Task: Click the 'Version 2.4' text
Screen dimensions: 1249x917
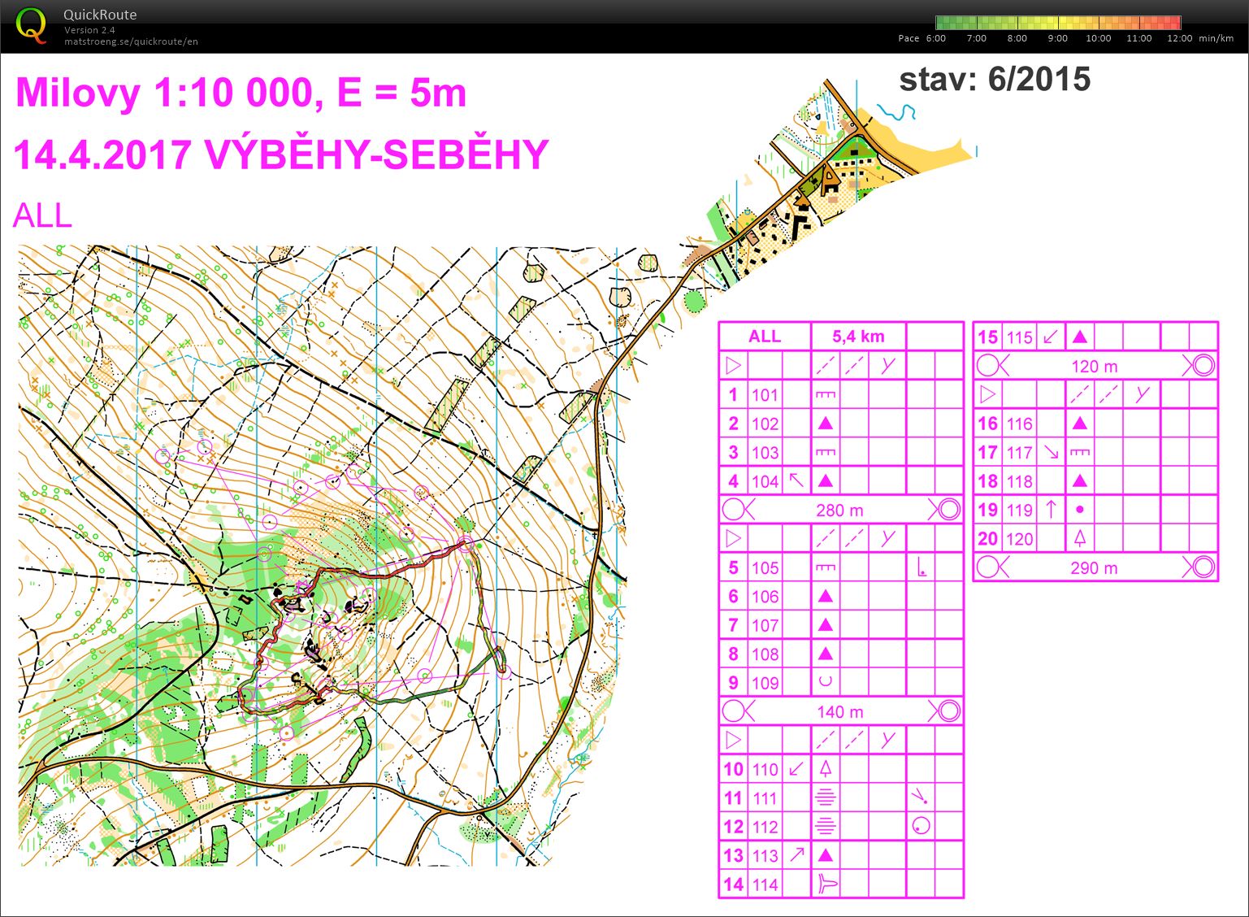Action: click(89, 30)
